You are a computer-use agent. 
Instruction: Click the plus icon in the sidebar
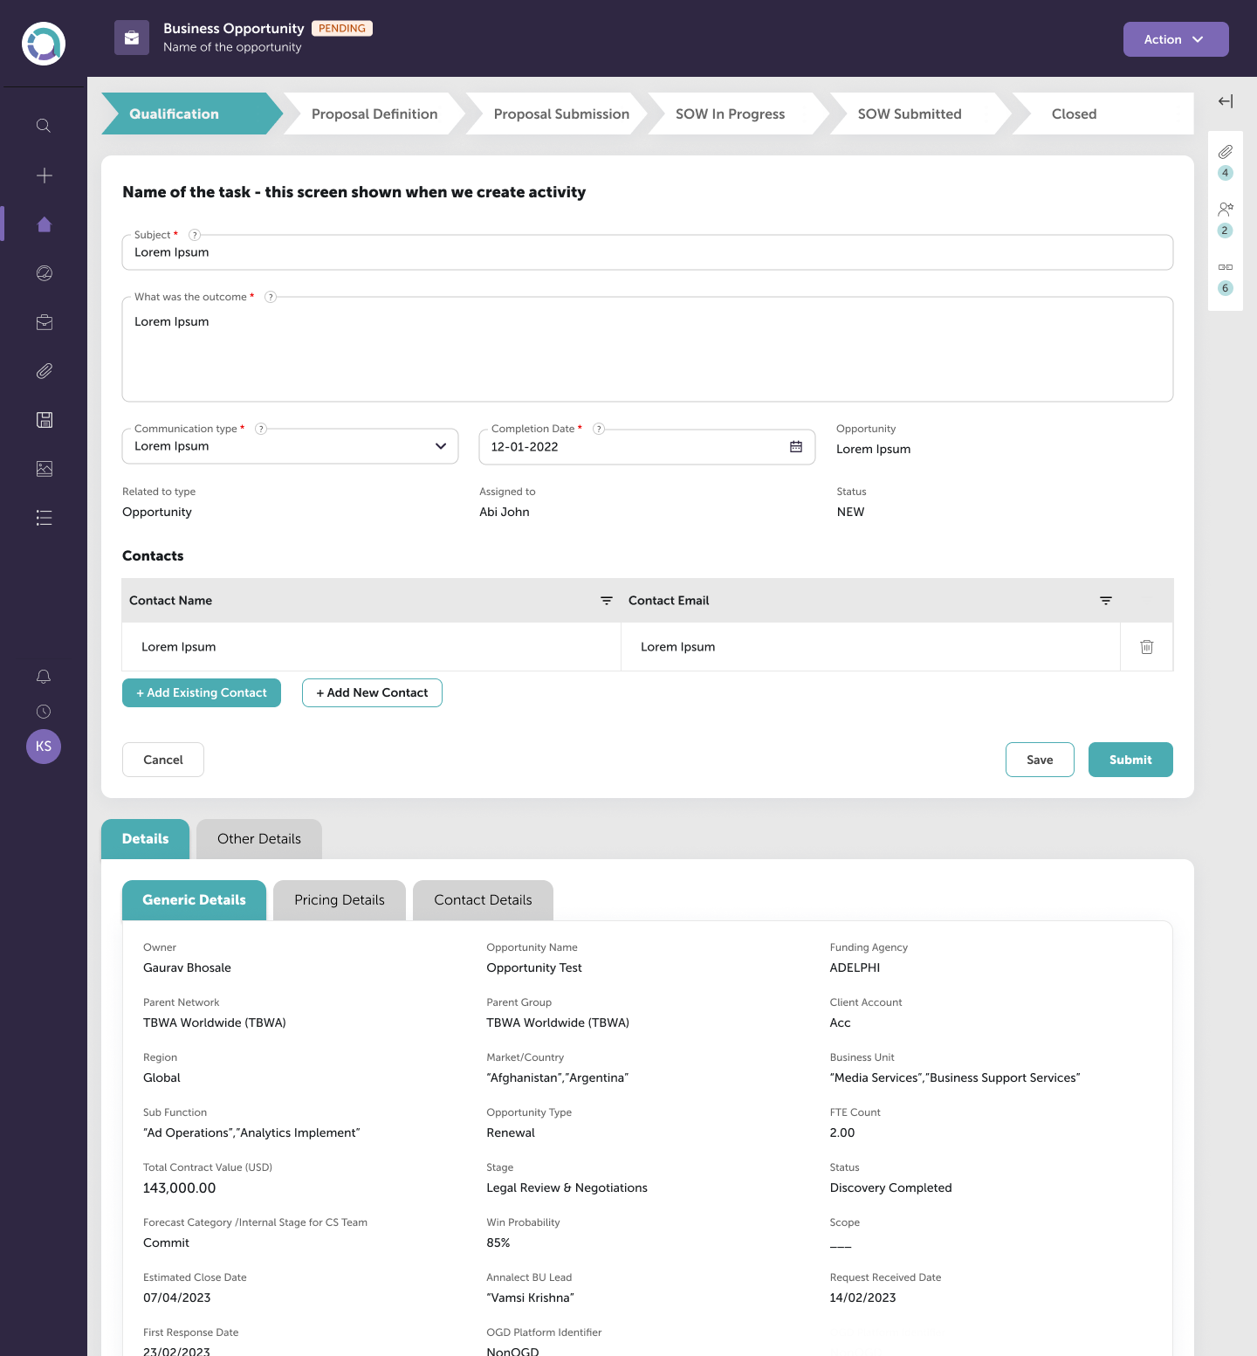coord(44,176)
